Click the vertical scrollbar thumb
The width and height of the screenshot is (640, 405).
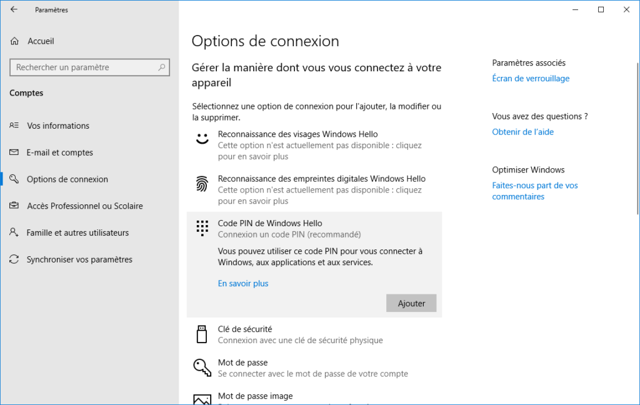(x=637, y=139)
